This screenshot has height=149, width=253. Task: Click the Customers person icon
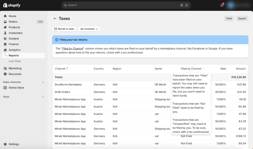point(5,33)
